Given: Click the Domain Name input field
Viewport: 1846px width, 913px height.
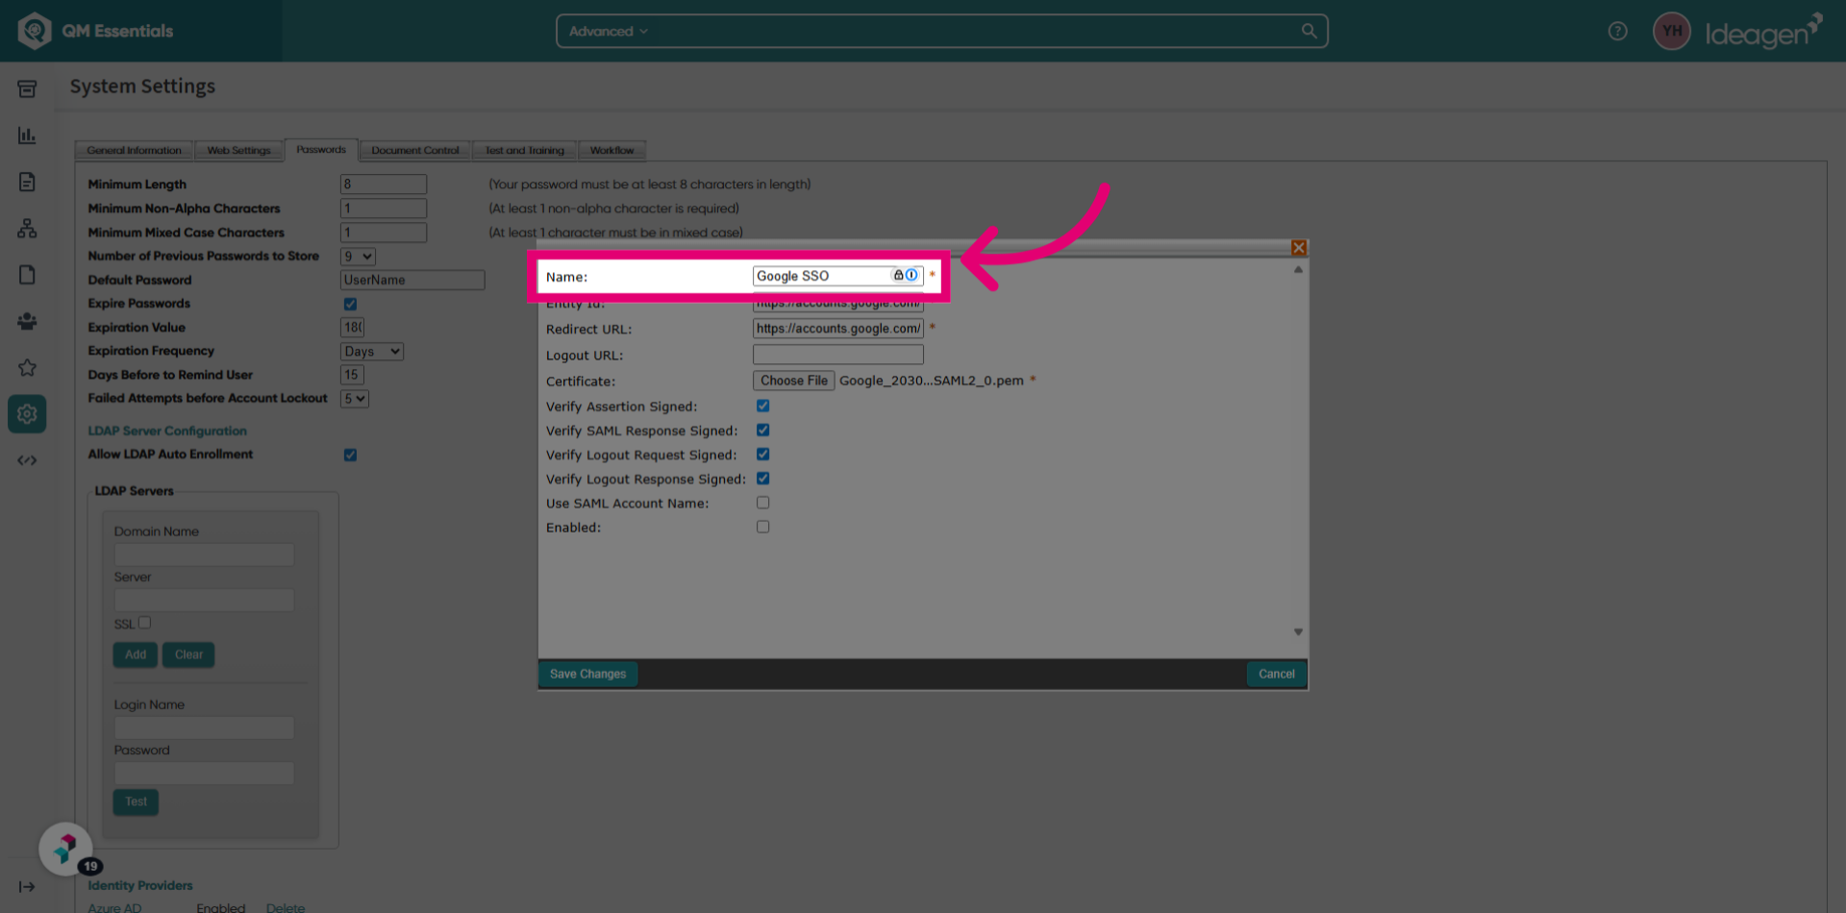Looking at the screenshot, I should 204,555.
